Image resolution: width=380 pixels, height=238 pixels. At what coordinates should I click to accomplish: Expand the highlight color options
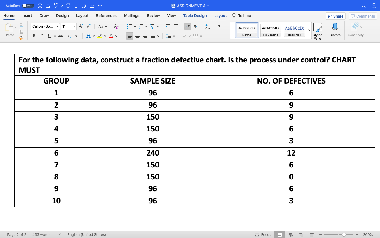click(x=104, y=36)
